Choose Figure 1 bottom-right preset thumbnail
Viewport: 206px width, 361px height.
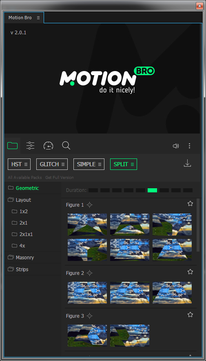(x=172, y=250)
